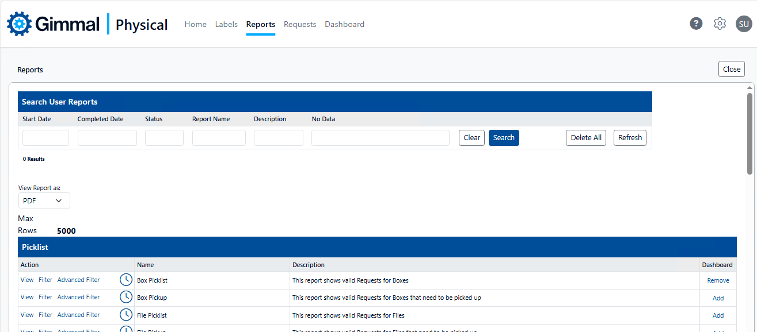Image resolution: width=757 pixels, height=332 pixels.
Task: Click the schedule clock icon for Box Picklist
Action: pos(126,280)
